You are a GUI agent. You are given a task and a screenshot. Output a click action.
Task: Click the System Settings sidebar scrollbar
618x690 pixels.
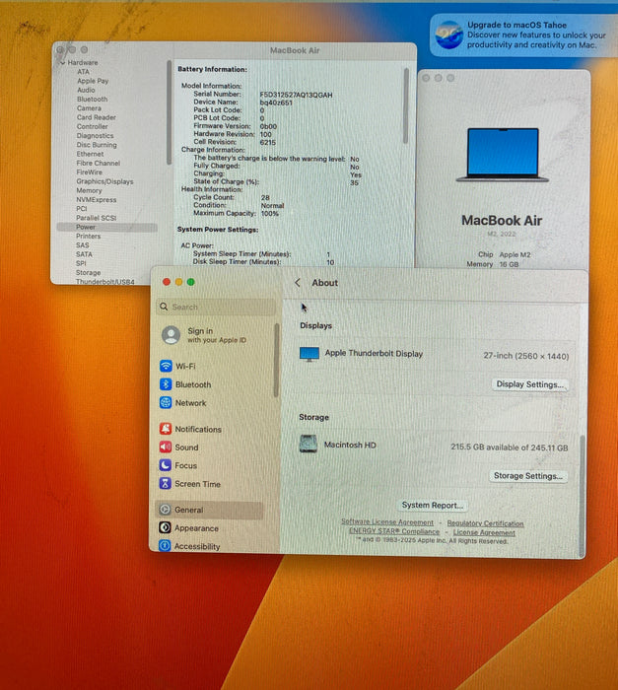tap(276, 360)
